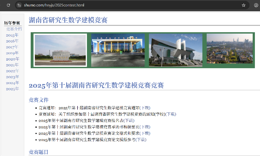
Task: Open site information icon in address bar
Action: (x=19, y=5)
